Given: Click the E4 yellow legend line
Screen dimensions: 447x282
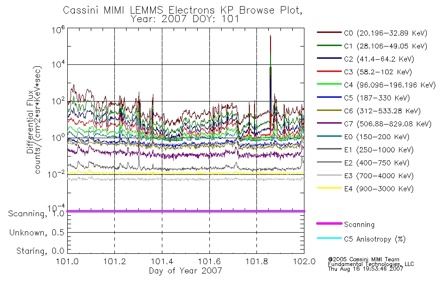Looking at the screenshot, I should [x=329, y=188].
